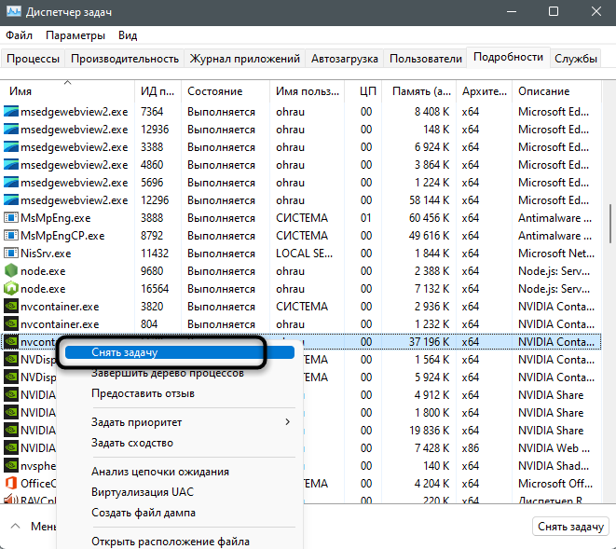Click the 60 456 K memory value
616x549 pixels.
tap(429, 218)
